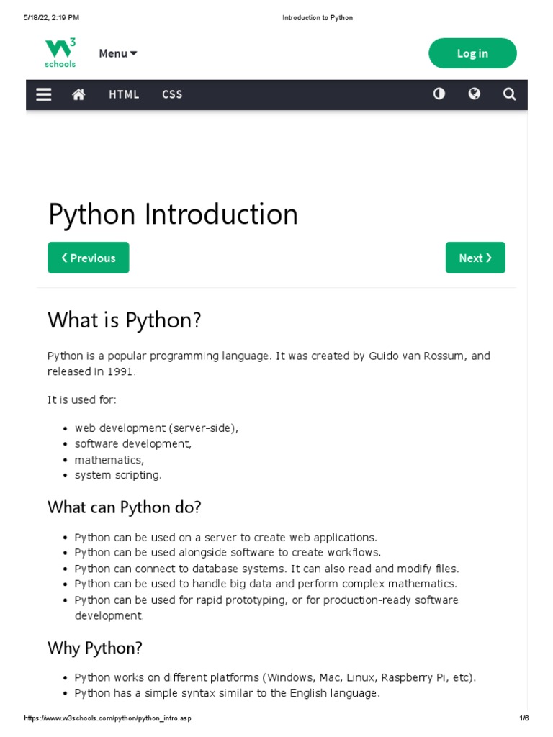Image resolution: width=553 pixels, height=737 pixels.
Task: Click the 1/6 page number indicator
Action: coord(523,718)
